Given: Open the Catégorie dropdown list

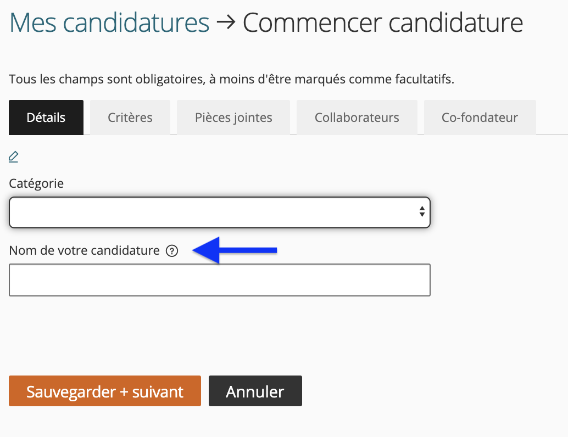Looking at the screenshot, I should coord(220,212).
